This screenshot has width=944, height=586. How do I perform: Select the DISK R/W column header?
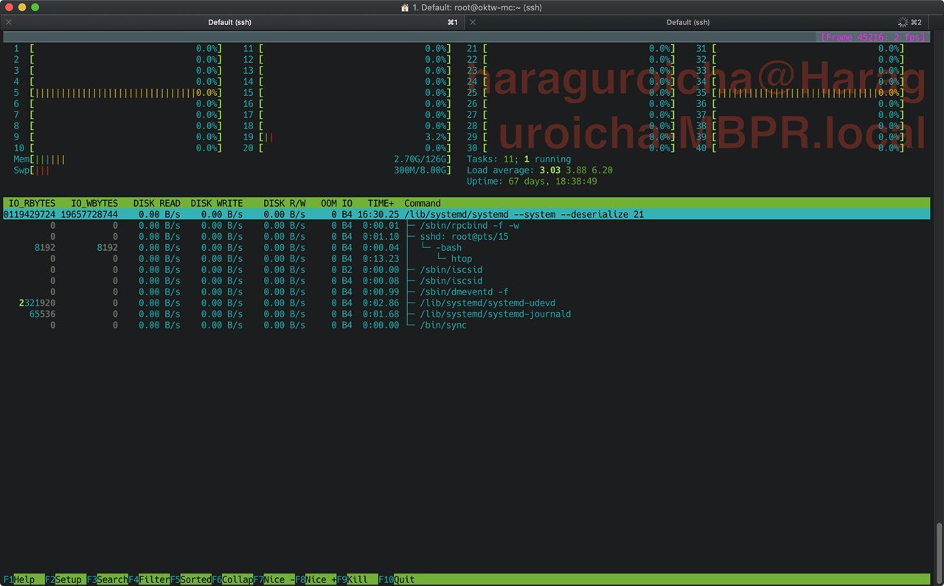(285, 203)
